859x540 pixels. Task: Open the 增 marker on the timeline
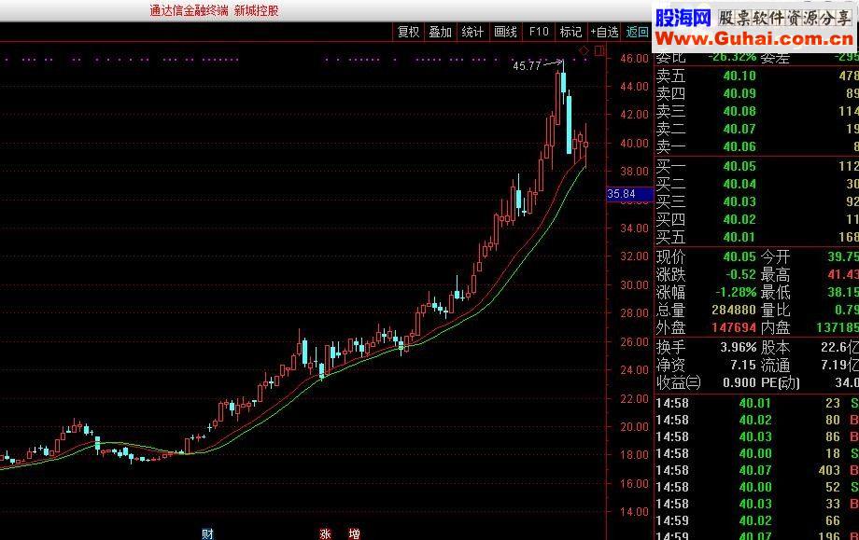355,534
